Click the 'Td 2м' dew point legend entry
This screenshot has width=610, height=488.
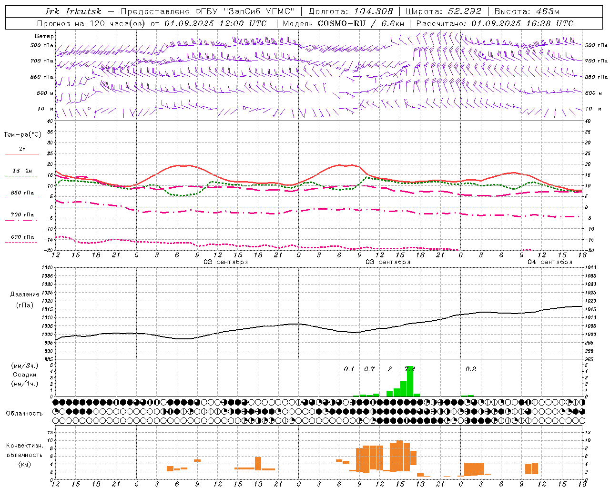click(22, 171)
